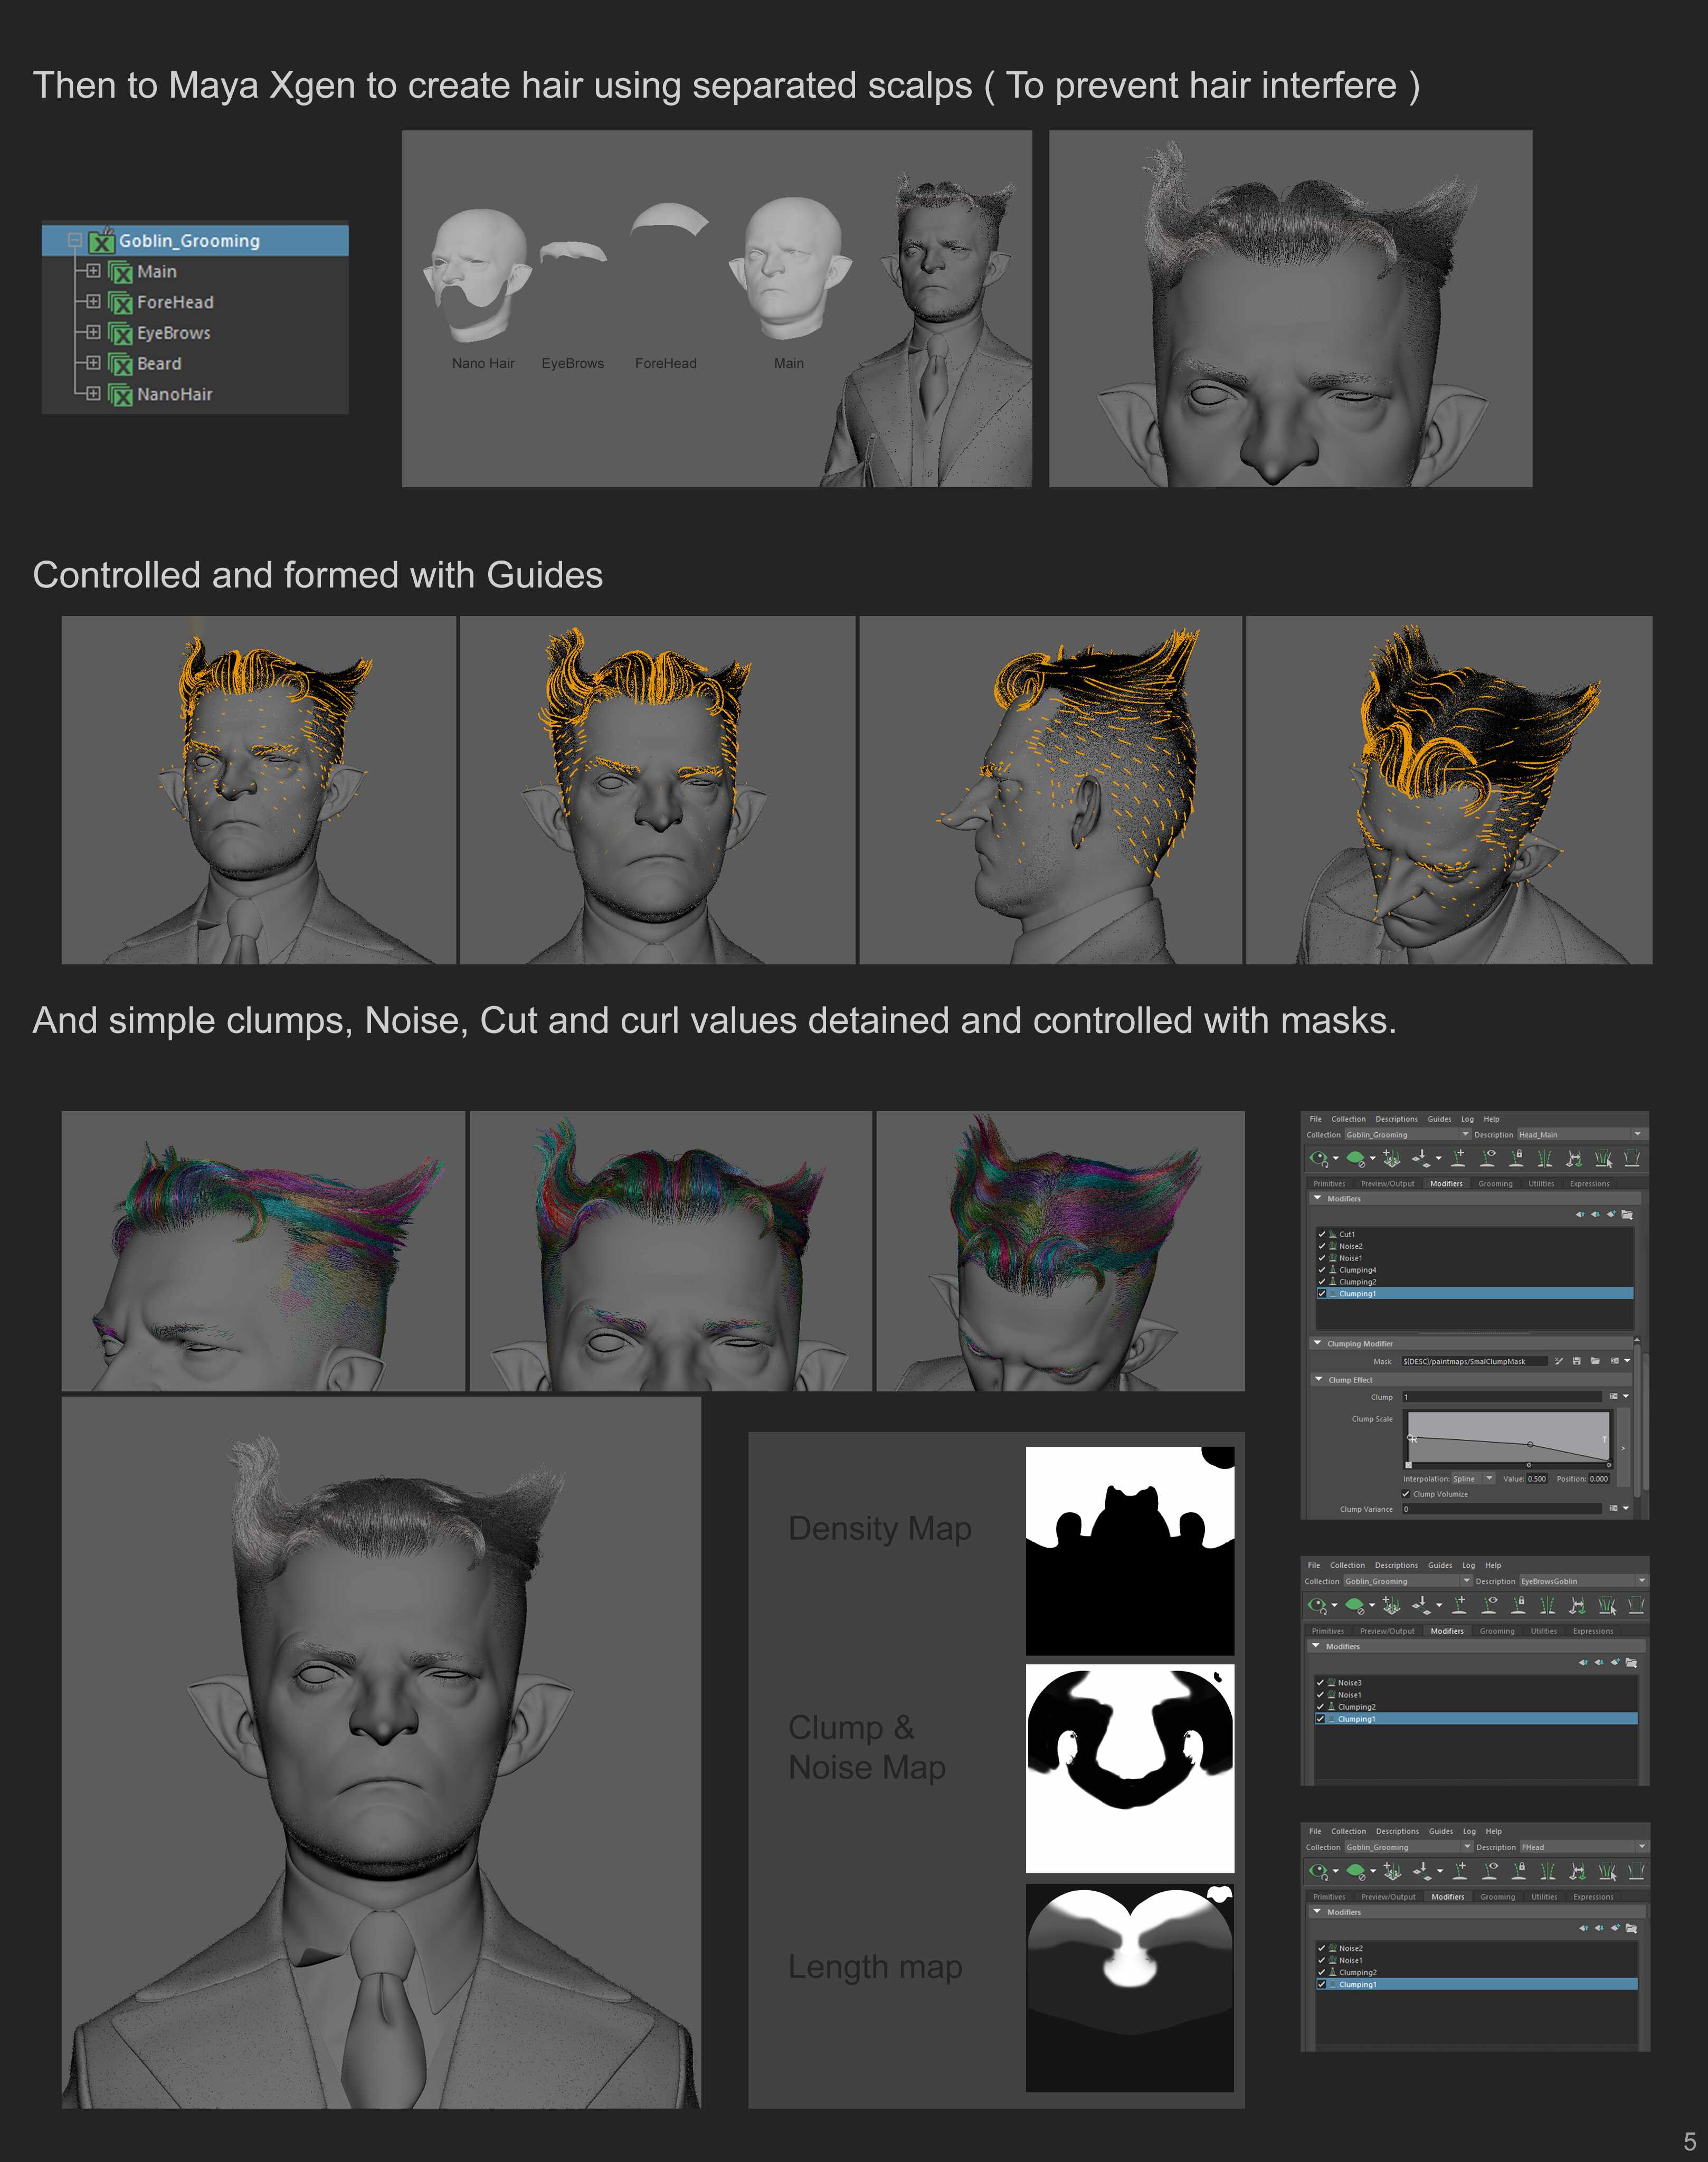Collapse the Clump Effect section
The height and width of the screenshot is (2162, 1708).
click(x=1319, y=1379)
